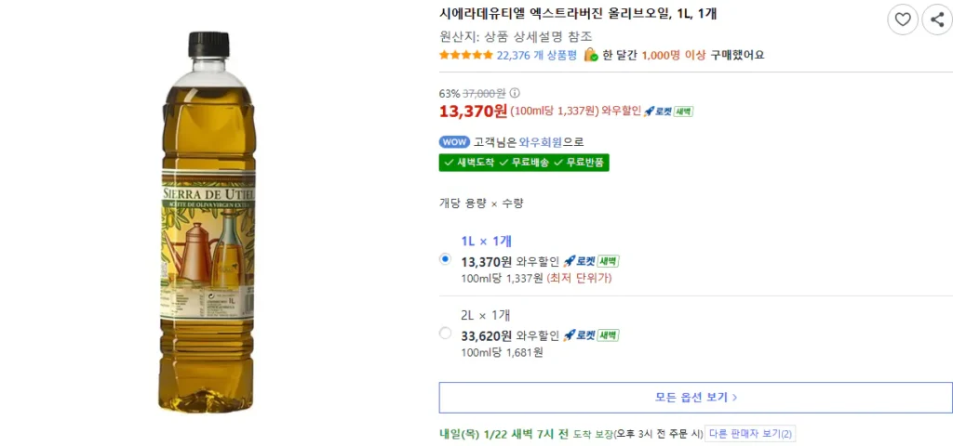This screenshot has width=953, height=446.
Task: Click the 2L option price 33,620원
Action: pos(486,335)
